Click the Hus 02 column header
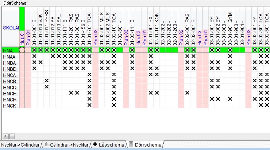This screenshot has height=150, width=270. 138,38
